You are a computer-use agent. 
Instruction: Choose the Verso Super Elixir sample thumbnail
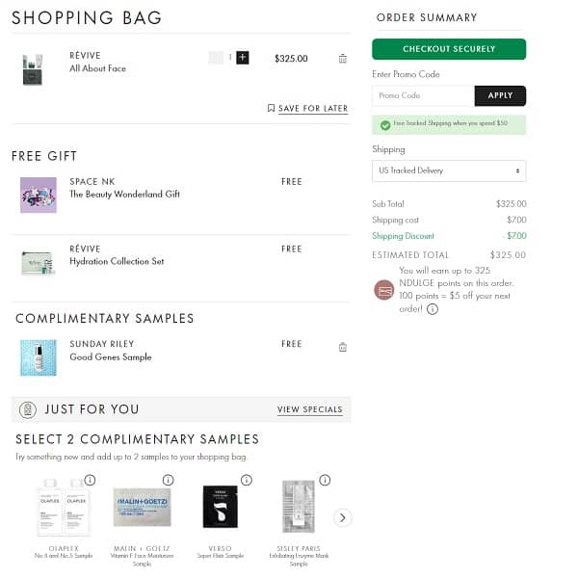click(220, 508)
